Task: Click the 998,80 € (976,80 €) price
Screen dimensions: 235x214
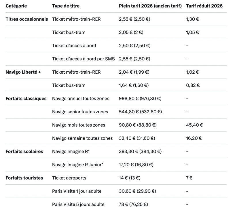Action: click(140, 98)
